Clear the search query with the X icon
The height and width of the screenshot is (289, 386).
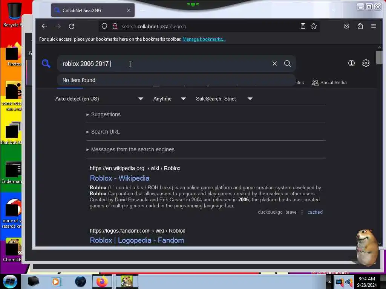click(274, 64)
